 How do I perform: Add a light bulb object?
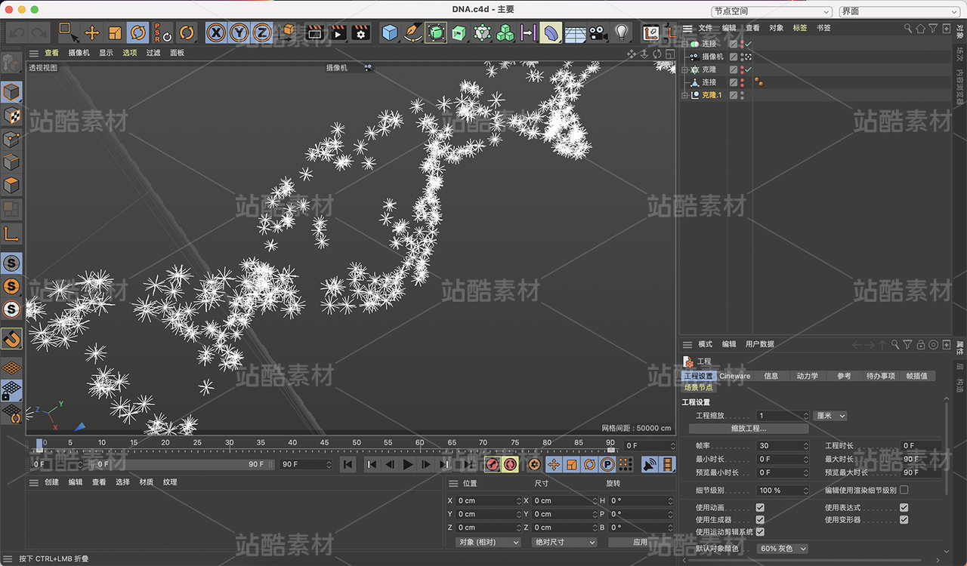pyautogui.click(x=621, y=32)
